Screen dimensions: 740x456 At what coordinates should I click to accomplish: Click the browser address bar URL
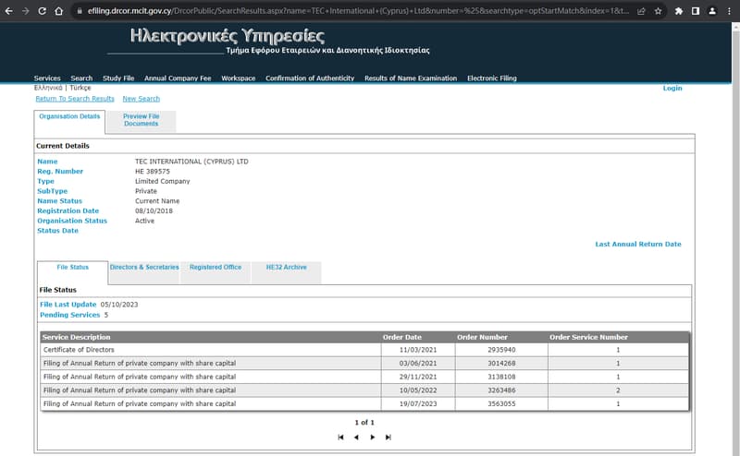click(x=351, y=11)
